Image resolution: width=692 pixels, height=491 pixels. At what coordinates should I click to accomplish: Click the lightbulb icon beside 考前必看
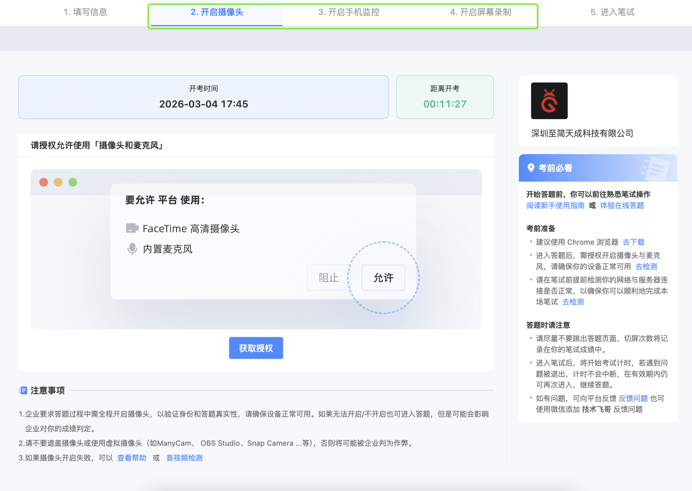coord(531,168)
